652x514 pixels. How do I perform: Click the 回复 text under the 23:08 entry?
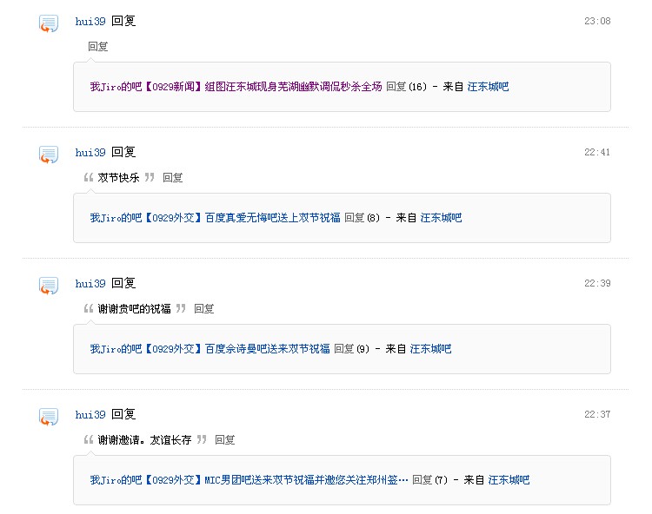(x=97, y=47)
